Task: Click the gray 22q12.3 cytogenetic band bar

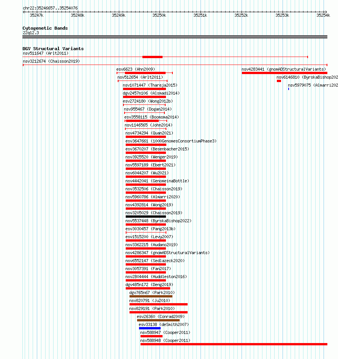Action: [x=175, y=37]
